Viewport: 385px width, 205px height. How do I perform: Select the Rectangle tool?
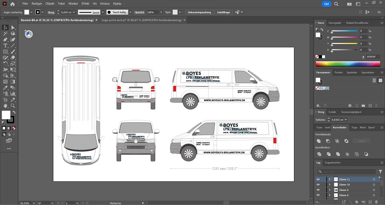pos(5,52)
